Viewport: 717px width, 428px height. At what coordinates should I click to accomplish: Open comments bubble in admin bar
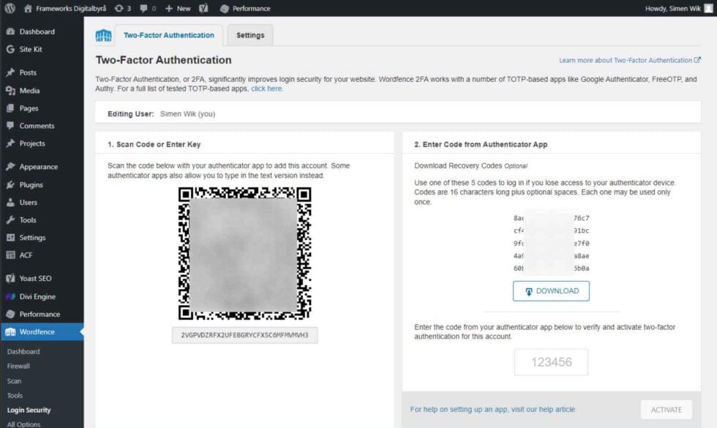(x=148, y=8)
